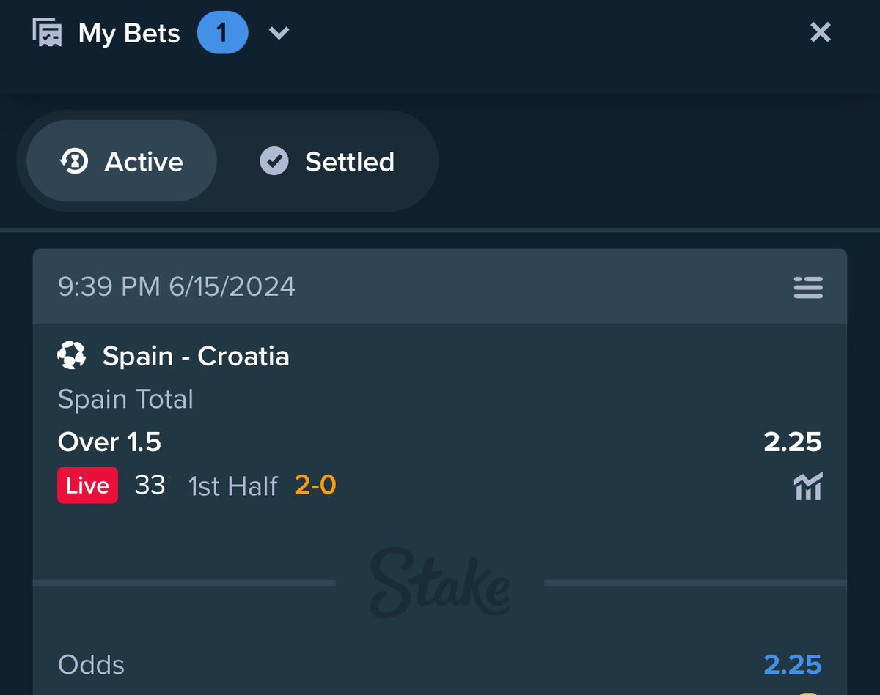The width and height of the screenshot is (880, 695).
Task: Click the Active clock history icon
Action: tap(74, 161)
